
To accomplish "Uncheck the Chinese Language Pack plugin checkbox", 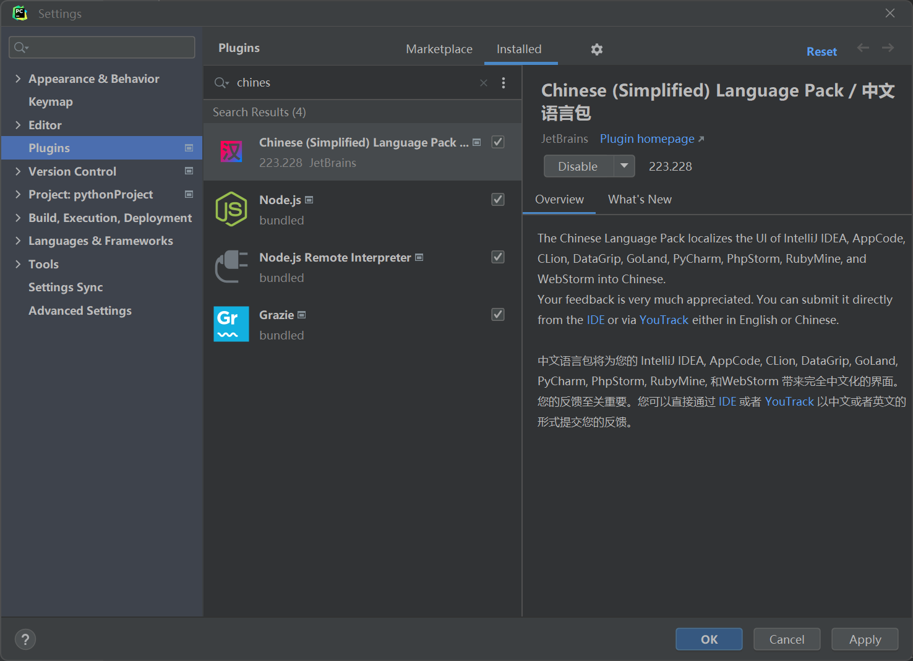I will (x=498, y=142).
